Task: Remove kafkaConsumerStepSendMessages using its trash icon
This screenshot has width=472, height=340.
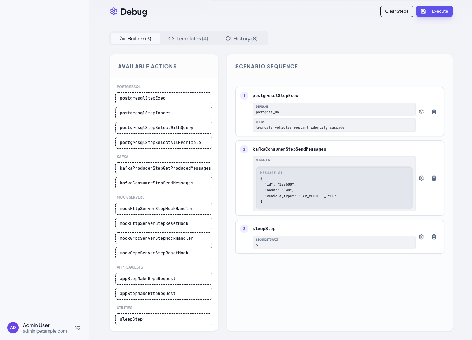Action: click(434, 178)
